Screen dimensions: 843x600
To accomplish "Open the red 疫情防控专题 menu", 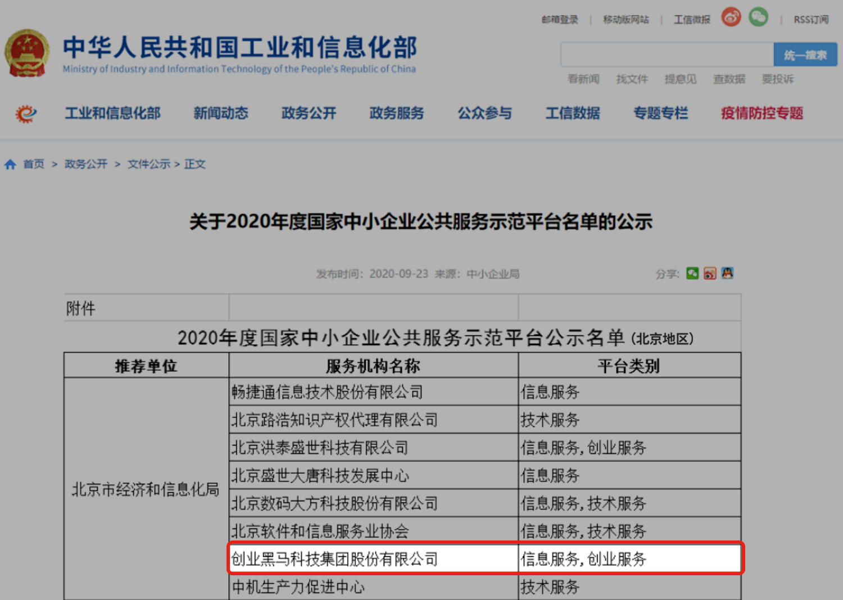I will click(762, 113).
